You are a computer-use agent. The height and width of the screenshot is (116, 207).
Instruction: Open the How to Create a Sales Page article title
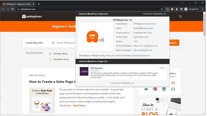click(52, 82)
